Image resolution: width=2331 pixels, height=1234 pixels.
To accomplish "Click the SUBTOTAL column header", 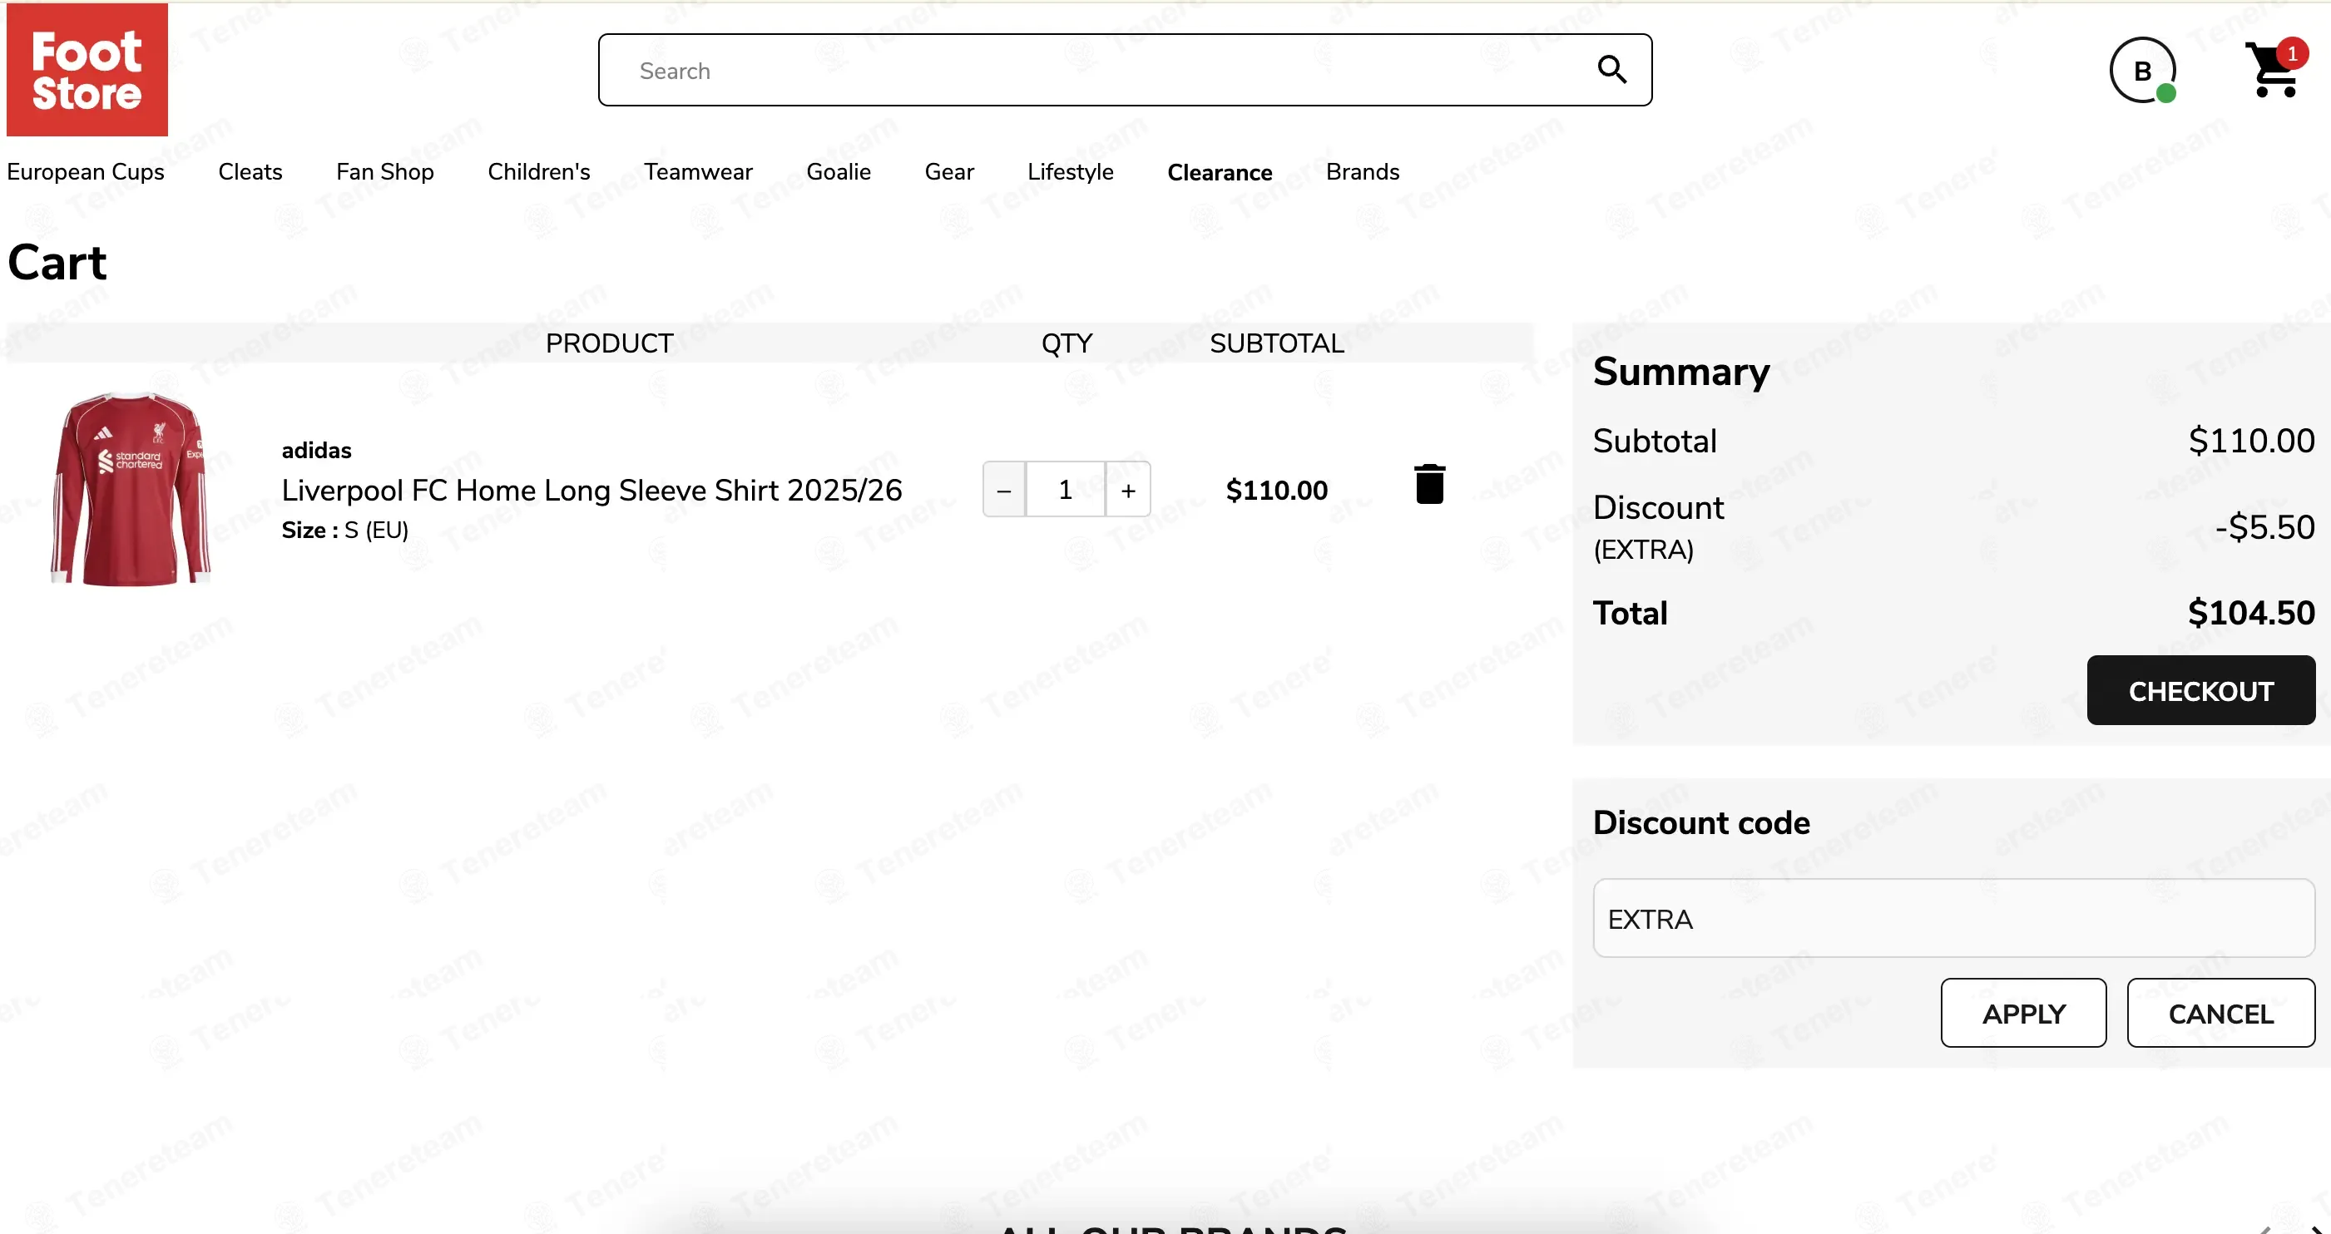I will [x=1277, y=343].
